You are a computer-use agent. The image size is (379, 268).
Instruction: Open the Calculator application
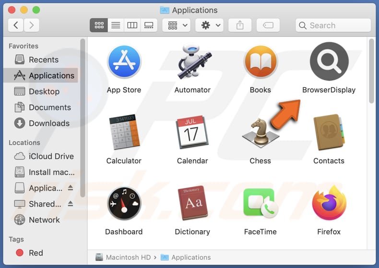click(x=124, y=132)
